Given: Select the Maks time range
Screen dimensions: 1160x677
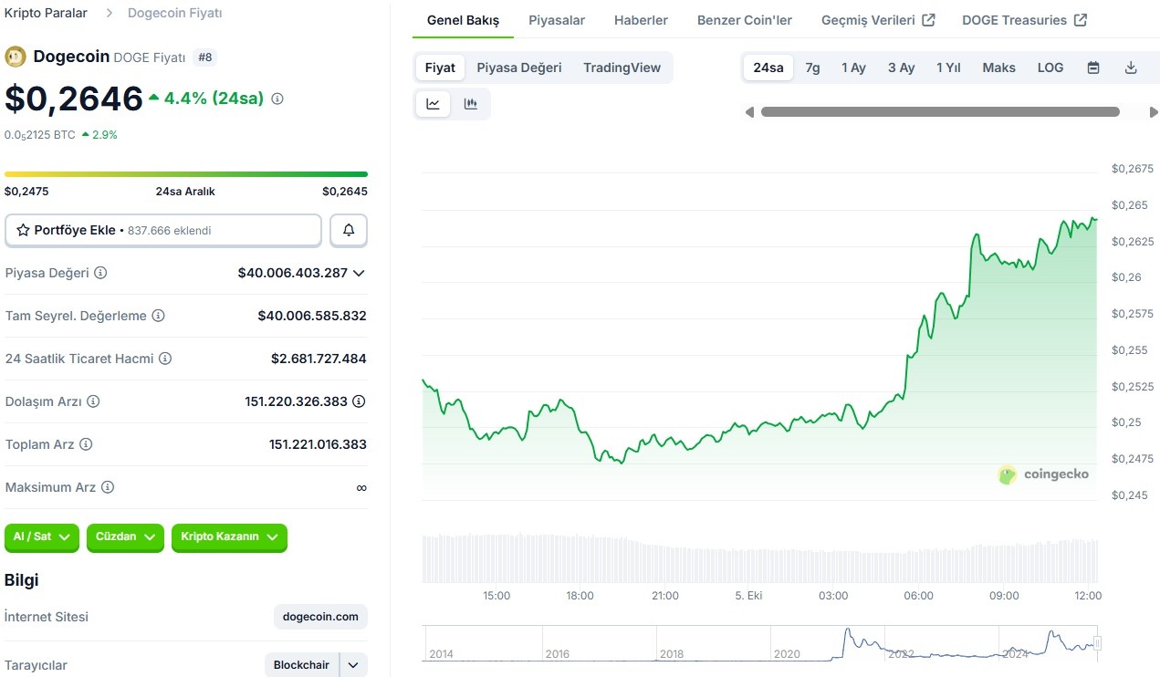Looking at the screenshot, I should pyautogui.click(x=999, y=68).
